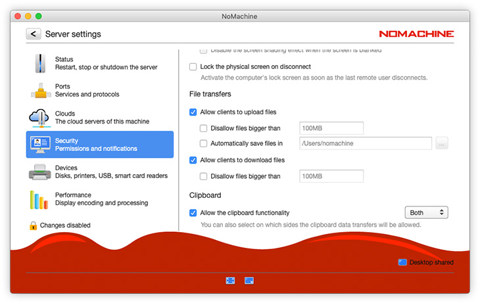Open the clipboard direction Both dropdown
Image resolution: width=480 pixels, height=303 pixels.
click(425, 213)
